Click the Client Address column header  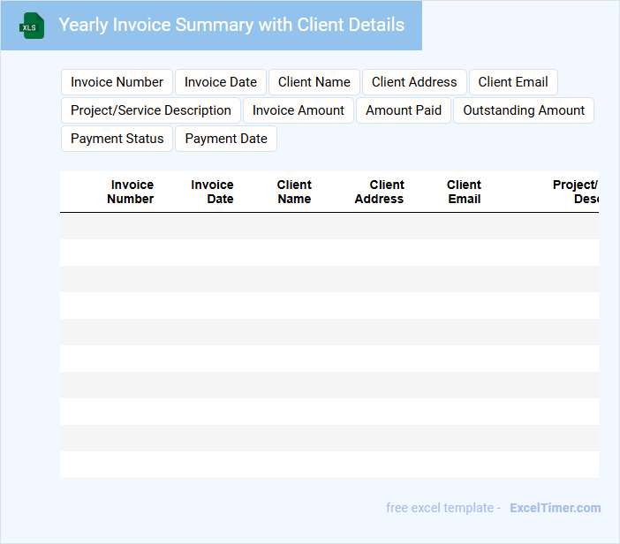tap(380, 192)
